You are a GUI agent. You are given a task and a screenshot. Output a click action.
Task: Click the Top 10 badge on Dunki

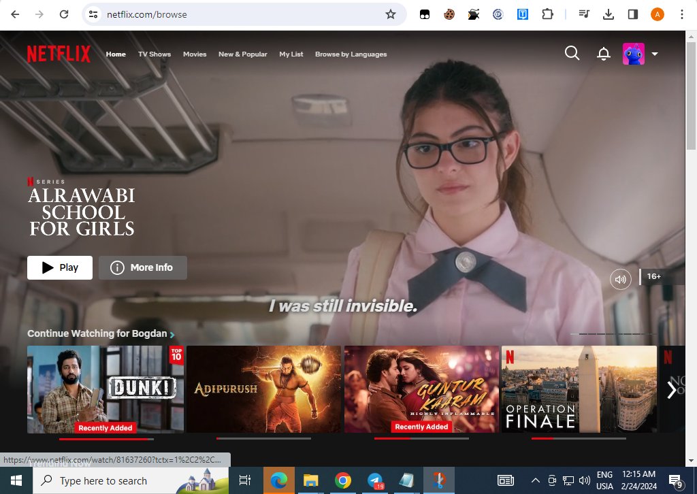(176, 355)
